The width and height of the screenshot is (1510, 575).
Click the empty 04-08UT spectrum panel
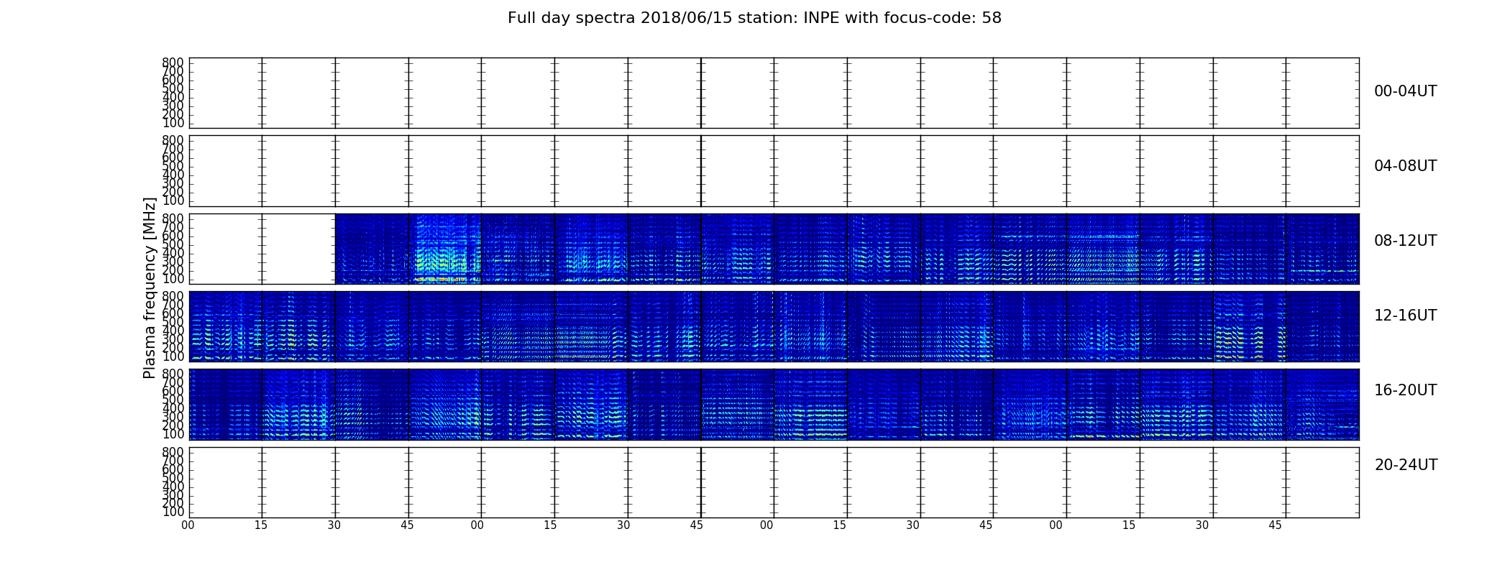(x=774, y=171)
